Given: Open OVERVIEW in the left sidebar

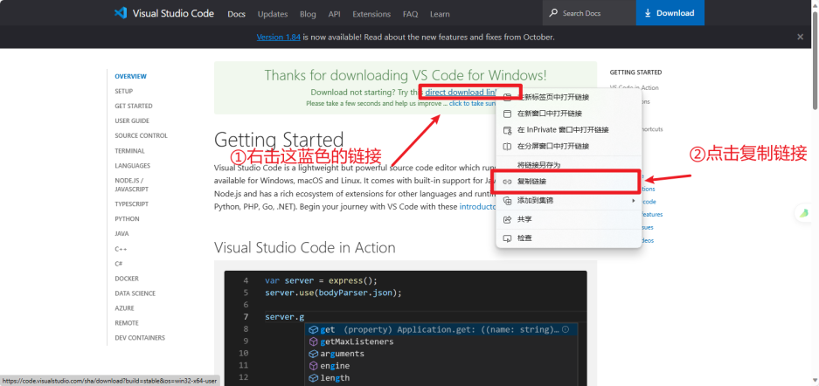Looking at the screenshot, I should tap(130, 76).
